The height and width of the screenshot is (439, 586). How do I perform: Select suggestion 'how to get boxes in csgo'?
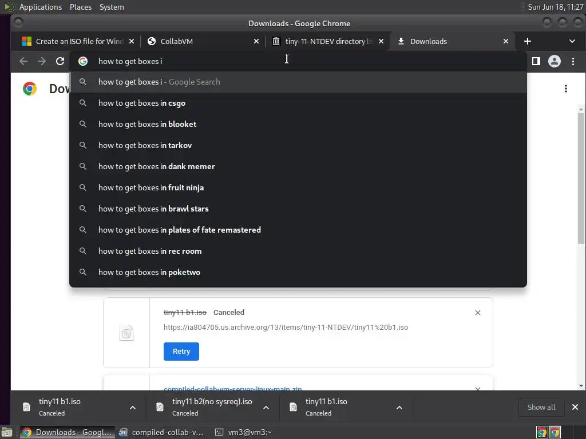[x=298, y=103]
